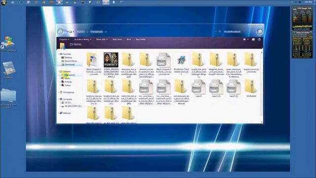Viewport: 316px width, 178px height.
Task: Select the alienware_skin_pack zip folder
Action: [128, 60]
